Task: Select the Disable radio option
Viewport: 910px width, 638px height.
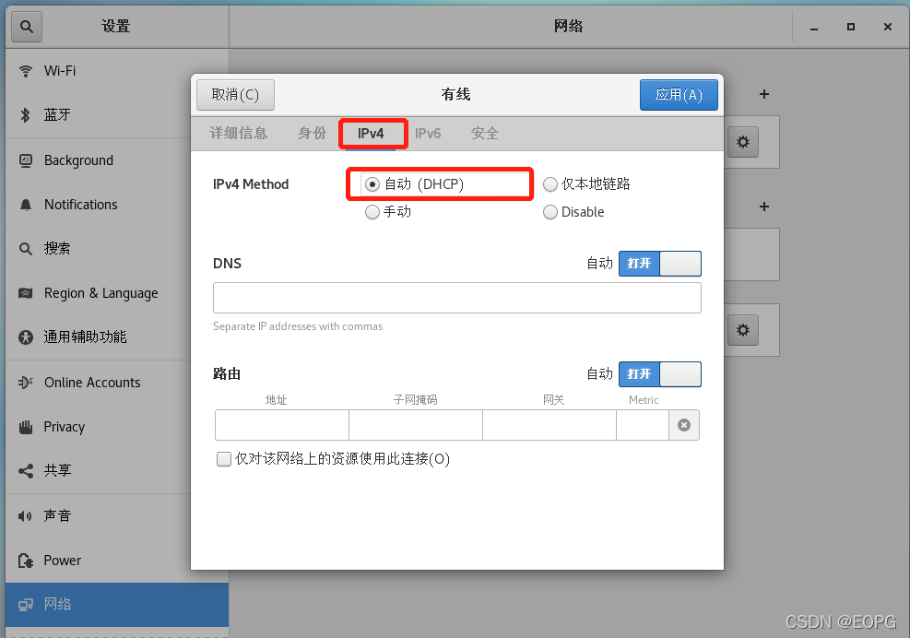Action: coord(573,212)
